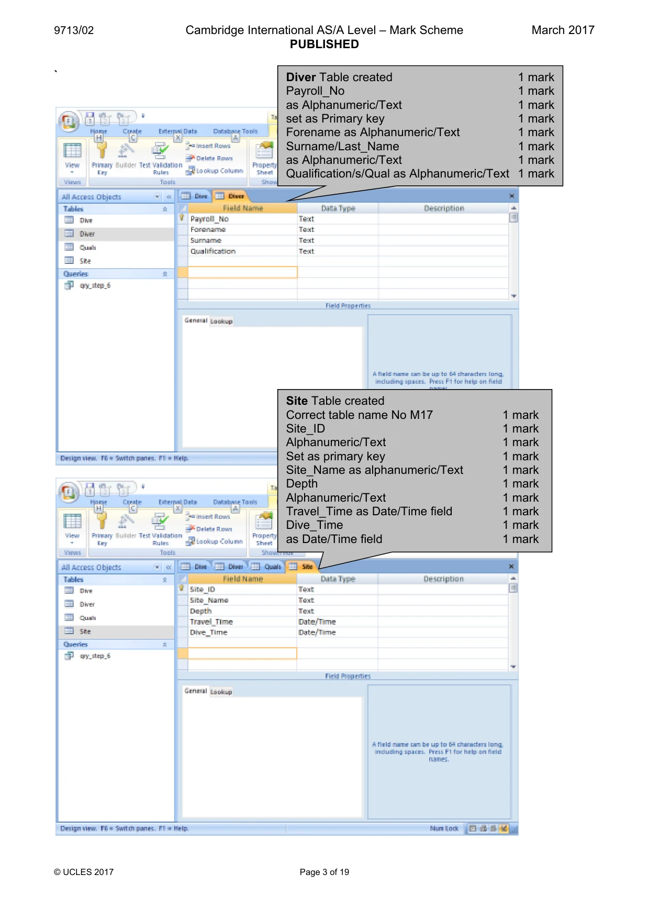The width and height of the screenshot is (649, 919).
Task: Open All Access Objects dropdown in Site table window
Action: [x=157, y=567]
